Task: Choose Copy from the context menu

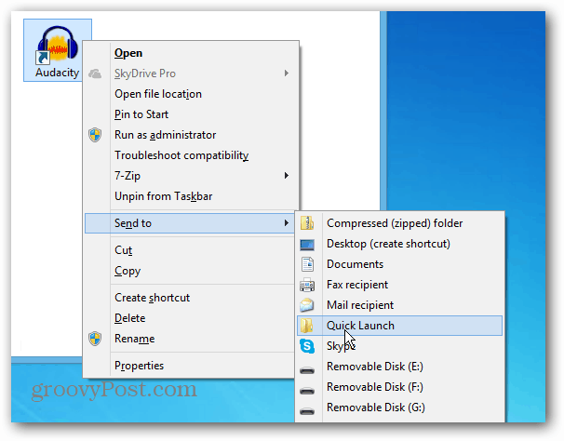Action: (x=190, y=271)
